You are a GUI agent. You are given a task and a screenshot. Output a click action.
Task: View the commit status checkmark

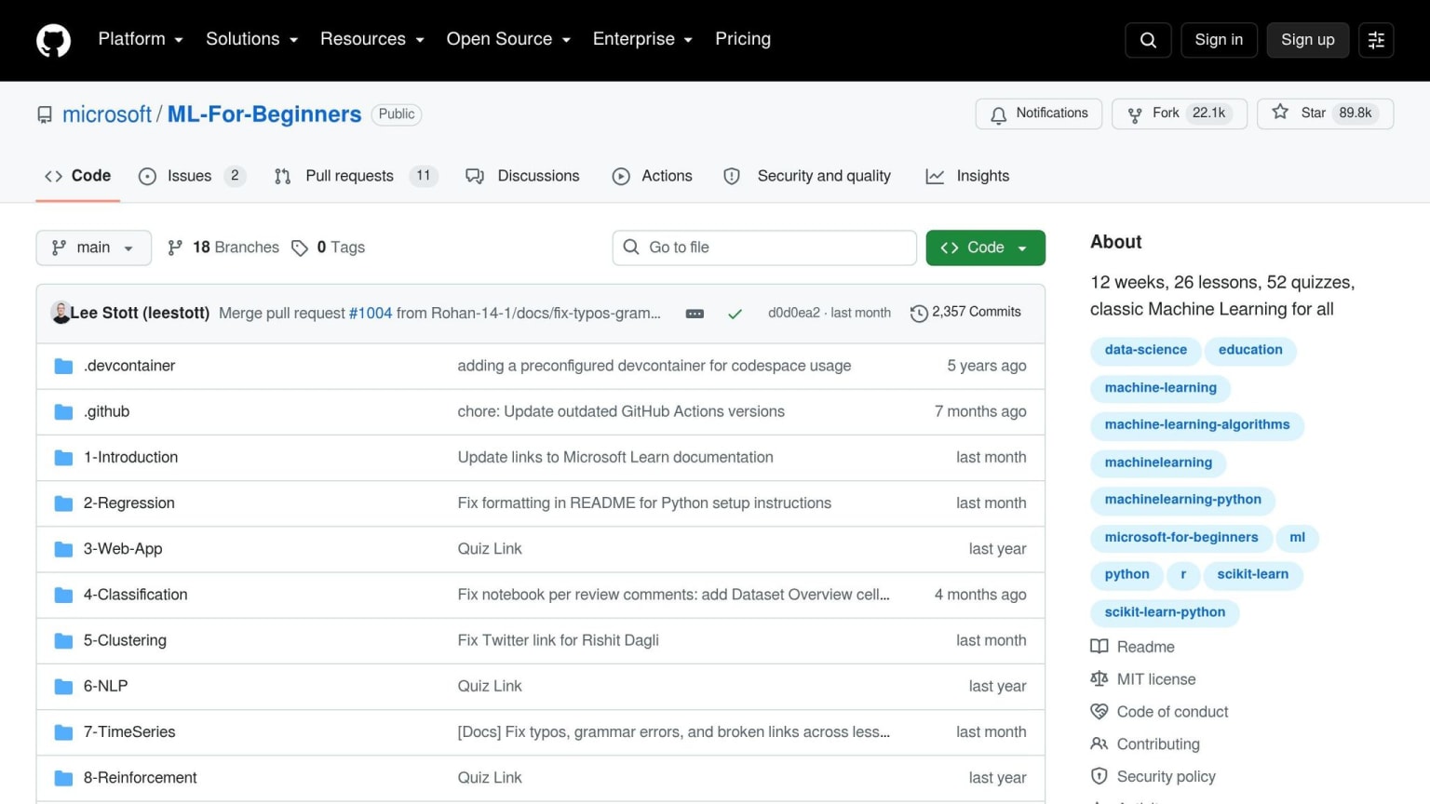[x=735, y=314]
